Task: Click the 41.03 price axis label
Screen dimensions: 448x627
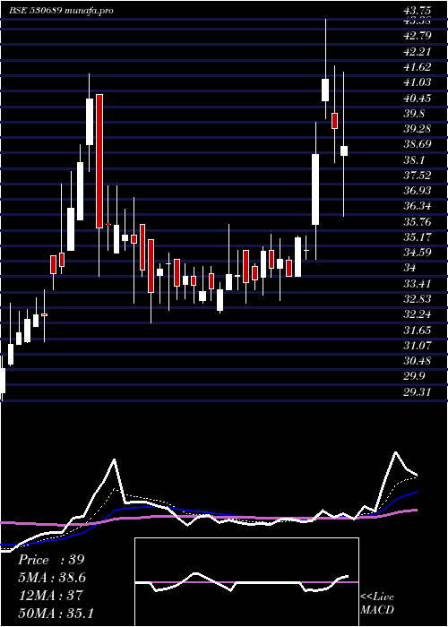Action: pyautogui.click(x=417, y=82)
